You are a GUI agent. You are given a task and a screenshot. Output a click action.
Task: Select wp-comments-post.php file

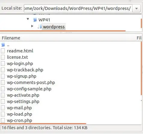click(x=31, y=83)
